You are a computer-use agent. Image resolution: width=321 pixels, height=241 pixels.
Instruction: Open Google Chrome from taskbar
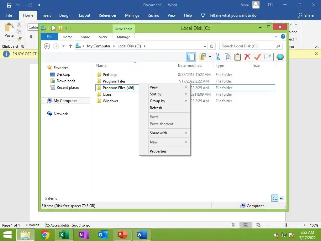(x=45, y=235)
